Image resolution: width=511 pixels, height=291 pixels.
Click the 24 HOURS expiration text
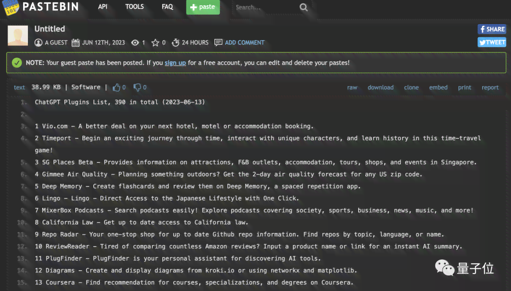tap(195, 43)
